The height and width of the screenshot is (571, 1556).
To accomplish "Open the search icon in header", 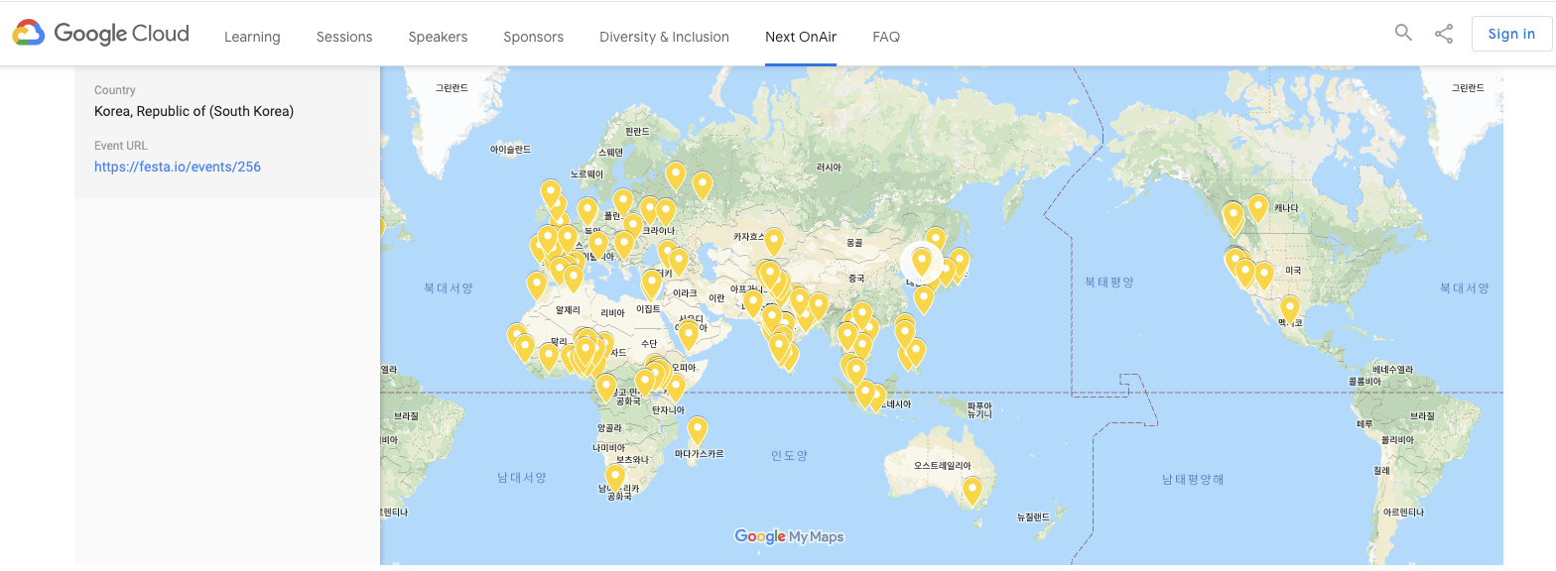I will point(1403,33).
